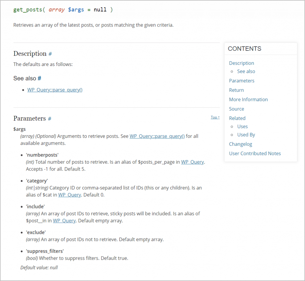Click the 'Retrieves an array of the latest posts' summary
The width and height of the screenshot is (305, 281).
coord(93,25)
